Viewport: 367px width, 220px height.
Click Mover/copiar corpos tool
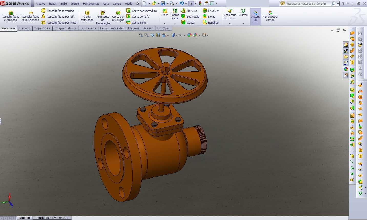270,16
